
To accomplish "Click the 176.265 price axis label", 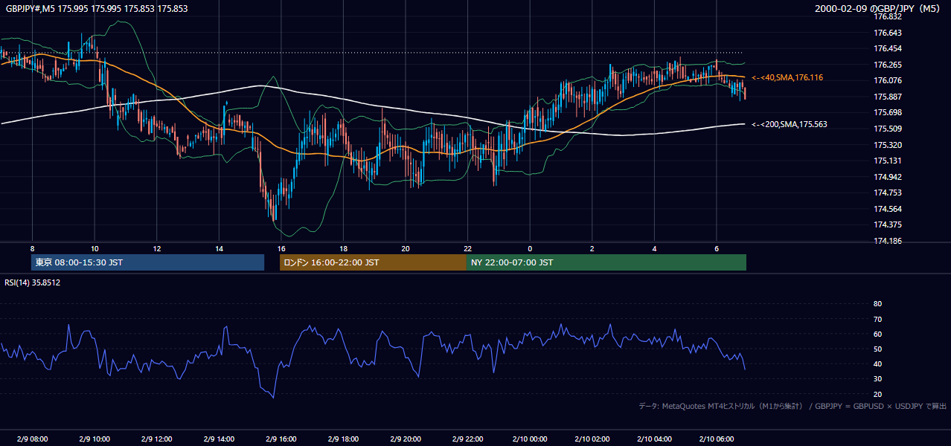I will click(888, 65).
